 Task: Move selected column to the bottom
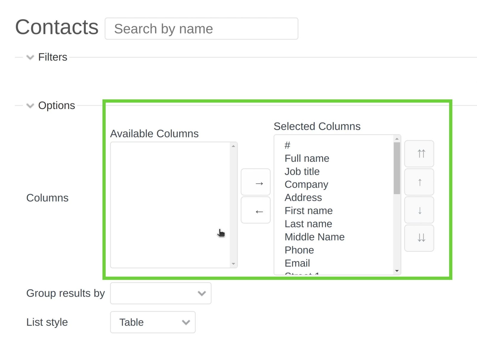419,238
